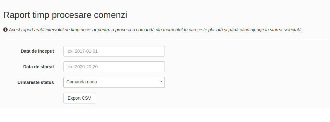Click the italic report description text
The height and width of the screenshot is (122, 330).
tap(156, 30)
